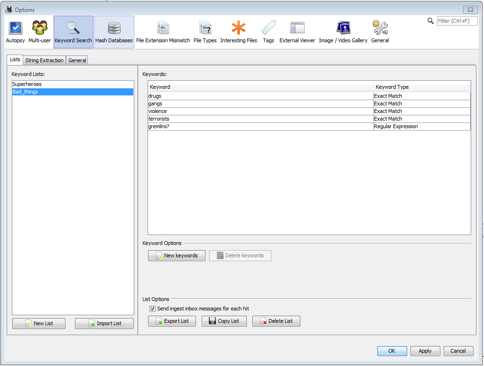Cancel the Options dialog
Viewport: 484px width, 366px height.
point(458,351)
